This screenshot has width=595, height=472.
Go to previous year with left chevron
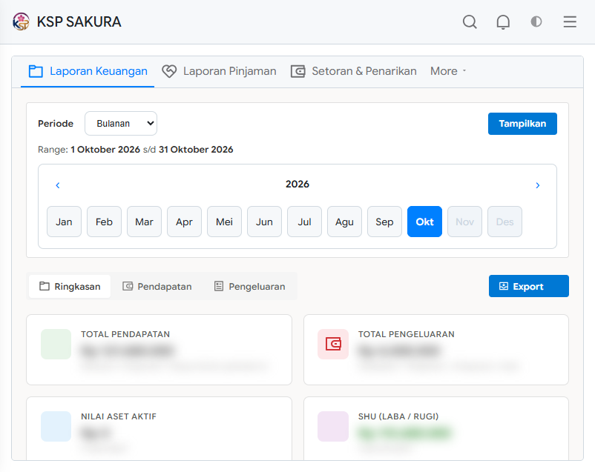58,185
